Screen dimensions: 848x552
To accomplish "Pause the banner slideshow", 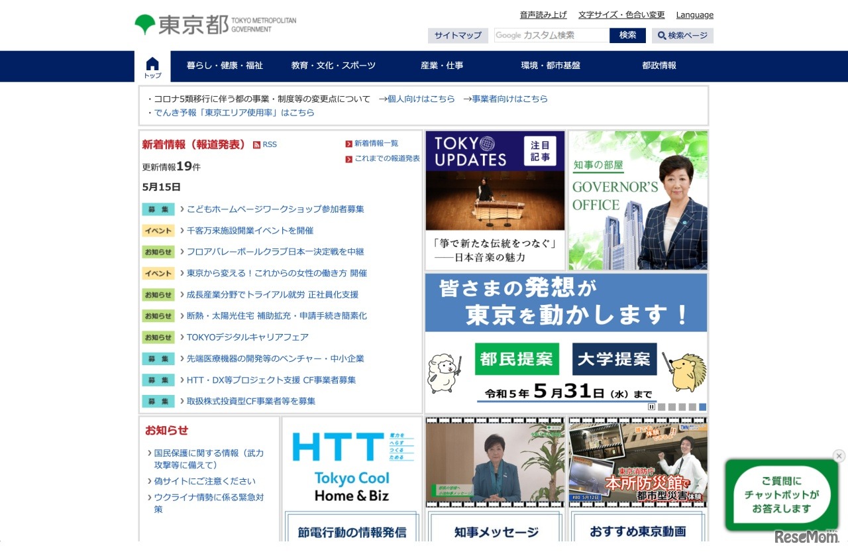I will click(x=651, y=407).
